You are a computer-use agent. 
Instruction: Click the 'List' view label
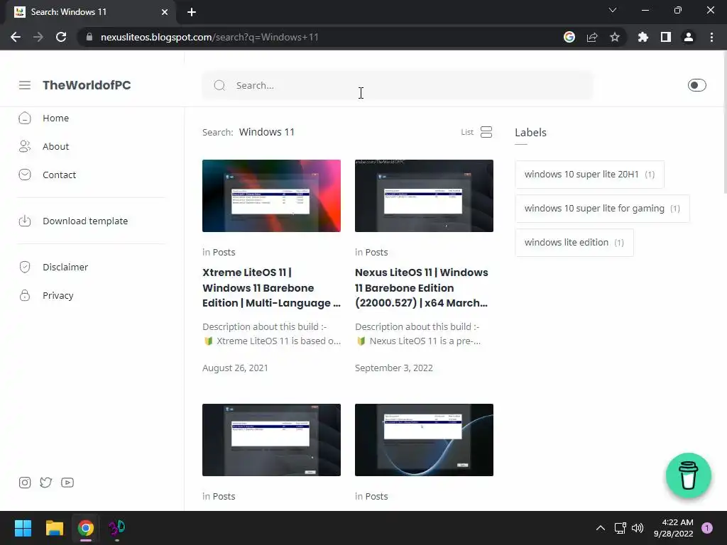pos(467,132)
